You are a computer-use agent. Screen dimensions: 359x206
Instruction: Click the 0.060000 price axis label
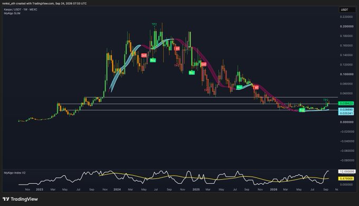pyautogui.click(x=347, y=93)
